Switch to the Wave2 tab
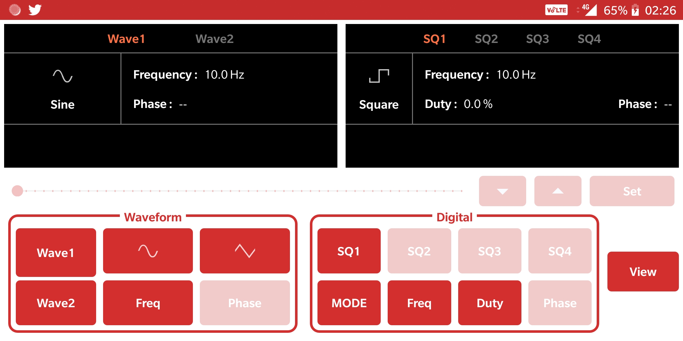The image size is (683, 341). pos(214,39)
